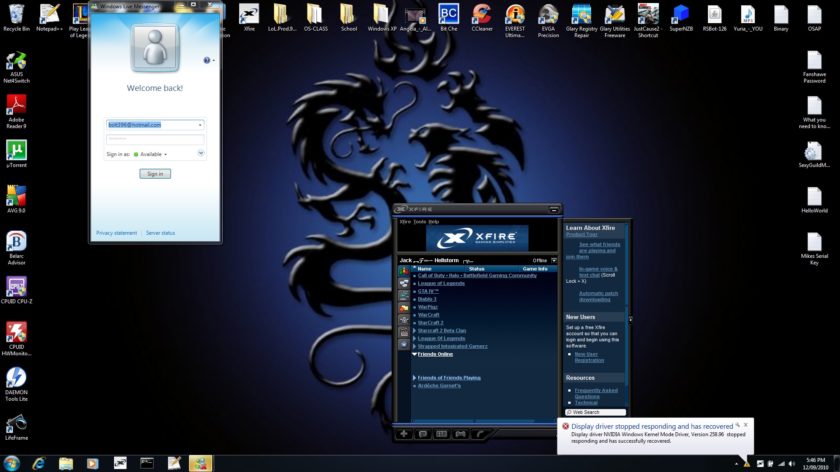Open CCleaner desktop shortcut
This screenshot has width=840, height=472.
click(x=482, y=19)
